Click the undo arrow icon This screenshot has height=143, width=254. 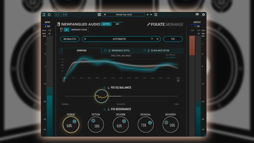(x=44, y=15)
